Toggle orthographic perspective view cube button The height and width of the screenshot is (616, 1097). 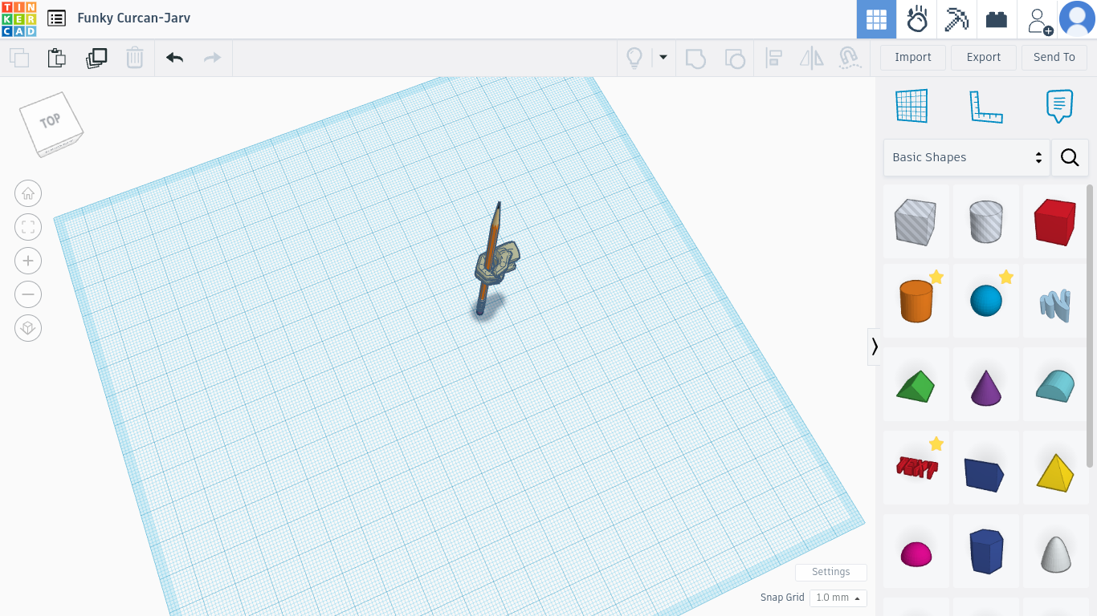28,328
